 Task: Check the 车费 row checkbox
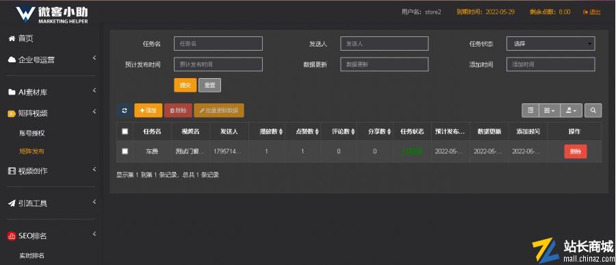click(x=125, y=151)
